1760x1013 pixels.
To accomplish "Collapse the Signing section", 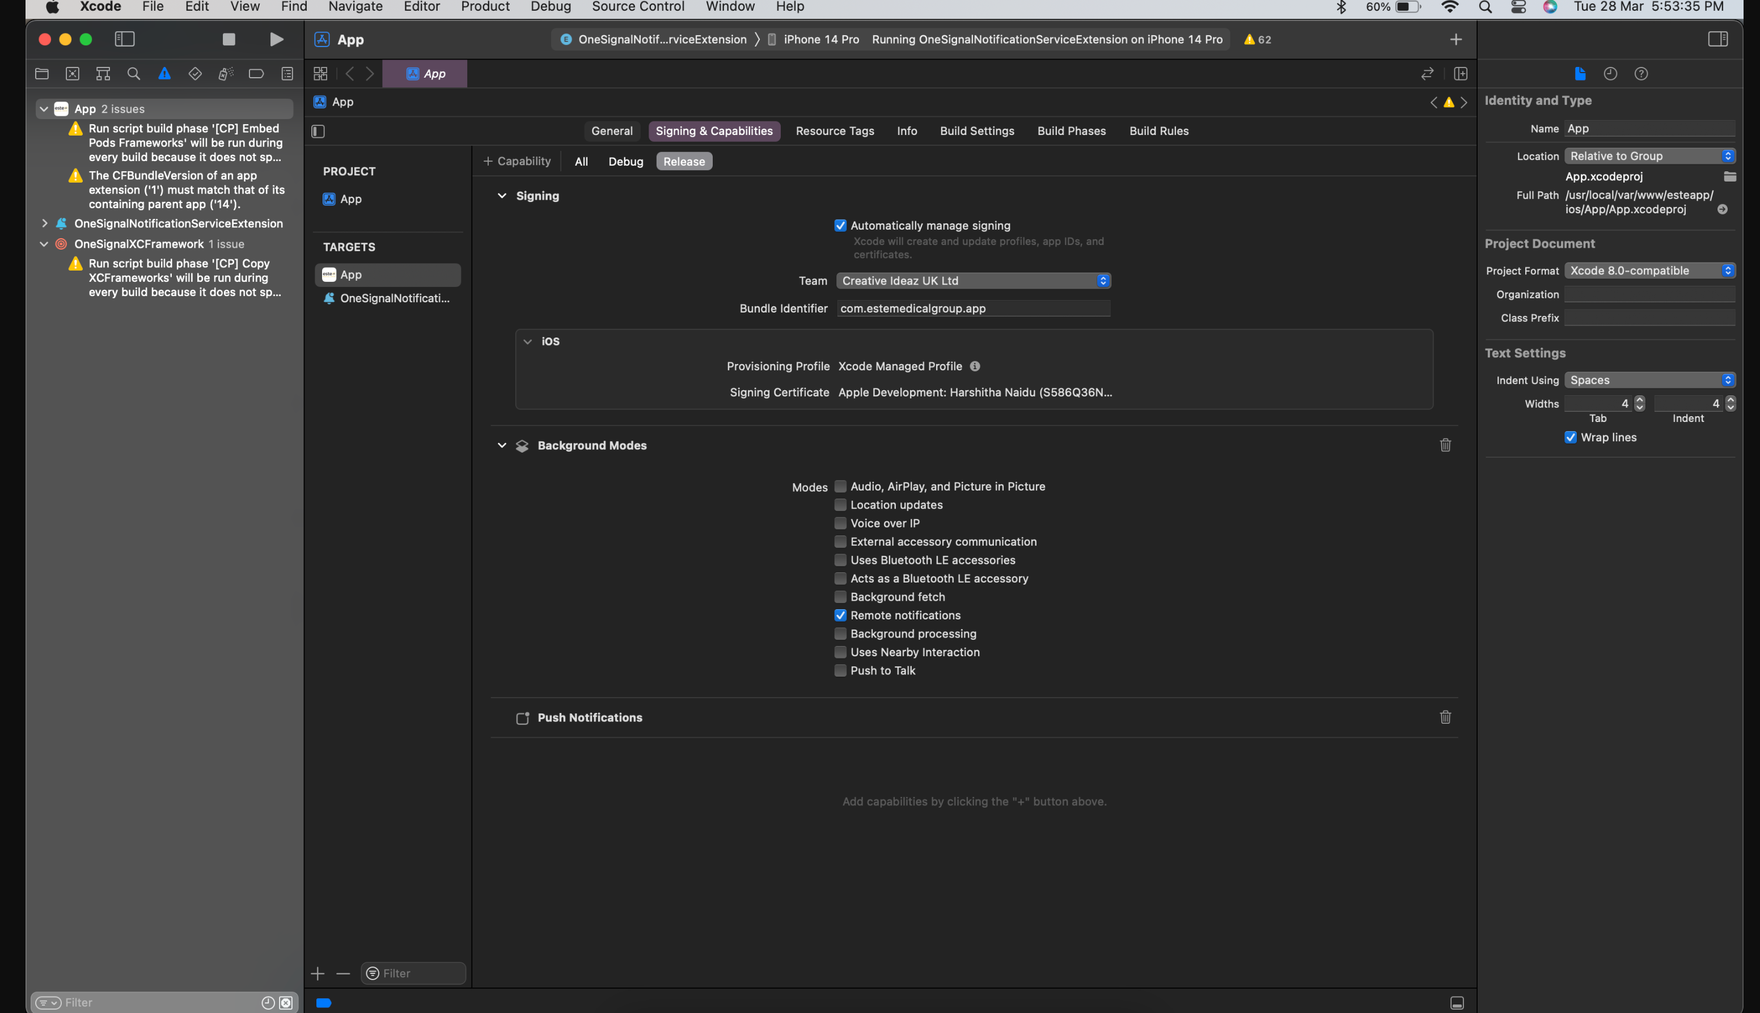I will [501, 196].
